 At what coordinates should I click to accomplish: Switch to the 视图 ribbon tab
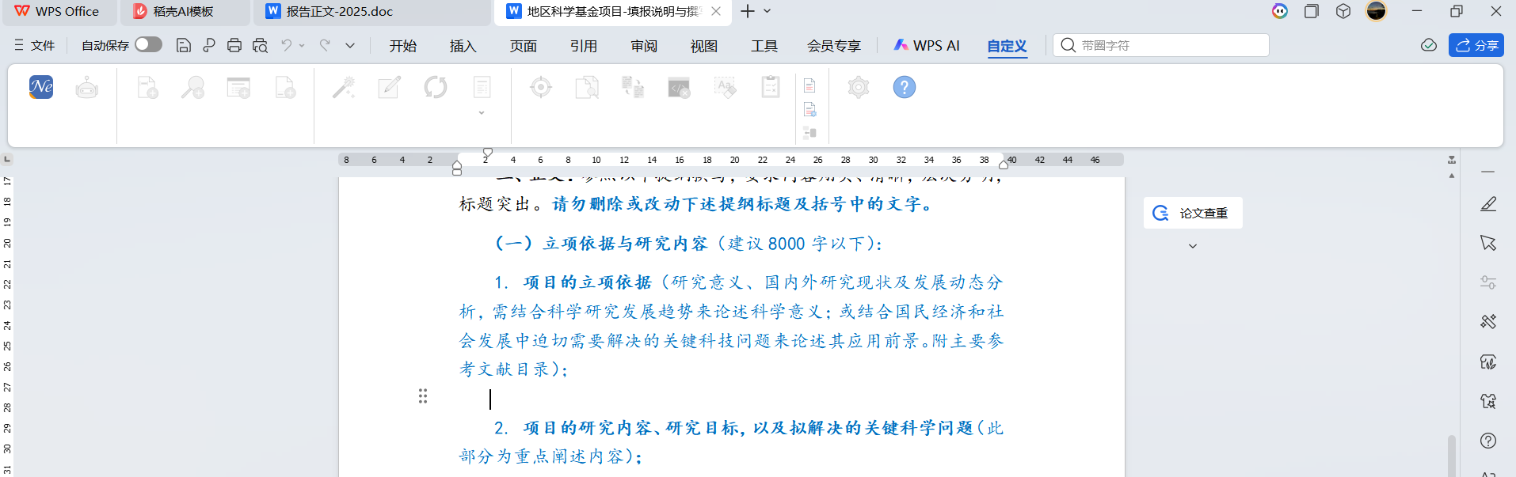tap(703, 46)
